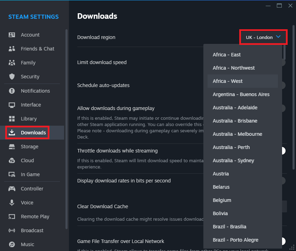Open the Broadcast settings icon

click(11, 230)
